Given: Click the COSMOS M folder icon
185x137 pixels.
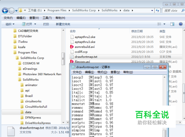Looking at the screenshot, I should coord(20,63).
